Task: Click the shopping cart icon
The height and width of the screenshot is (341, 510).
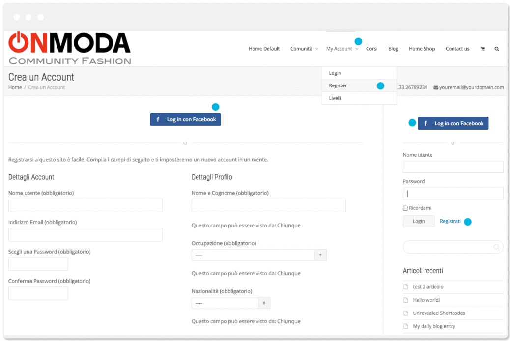Action: 482,49
